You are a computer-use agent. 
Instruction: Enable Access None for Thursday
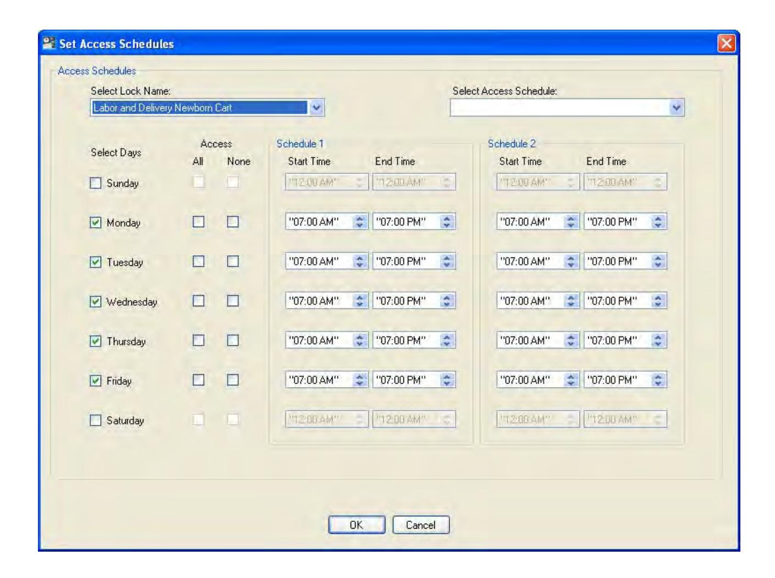pos(233,340)
